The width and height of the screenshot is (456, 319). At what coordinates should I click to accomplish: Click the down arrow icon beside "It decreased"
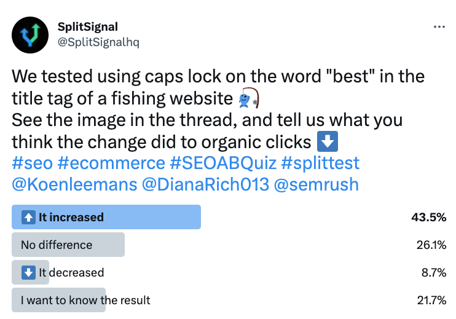(x=28, y=272)
